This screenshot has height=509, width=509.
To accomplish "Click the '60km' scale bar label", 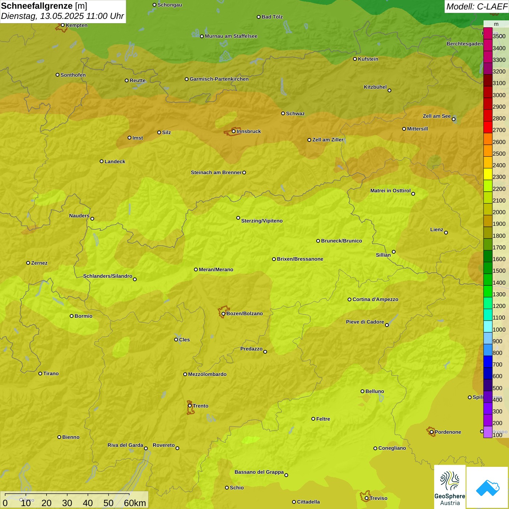I will pyautogui.click(x=135, y=503).
